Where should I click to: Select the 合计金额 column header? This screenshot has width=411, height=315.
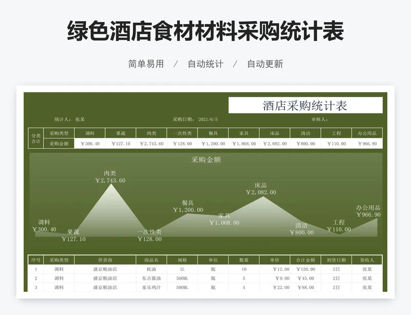point(306,260)
